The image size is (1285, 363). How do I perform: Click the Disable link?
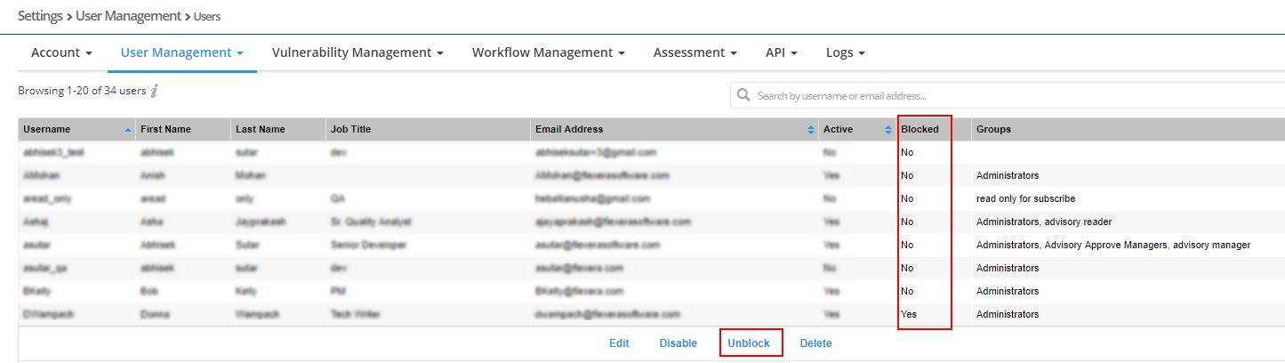click(678, 343)
